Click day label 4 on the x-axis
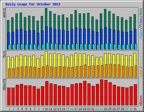The width and height of the screenshot is (144, 112). click(x=22, y=109)
